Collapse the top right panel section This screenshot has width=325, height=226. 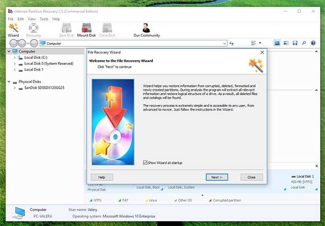316,52
